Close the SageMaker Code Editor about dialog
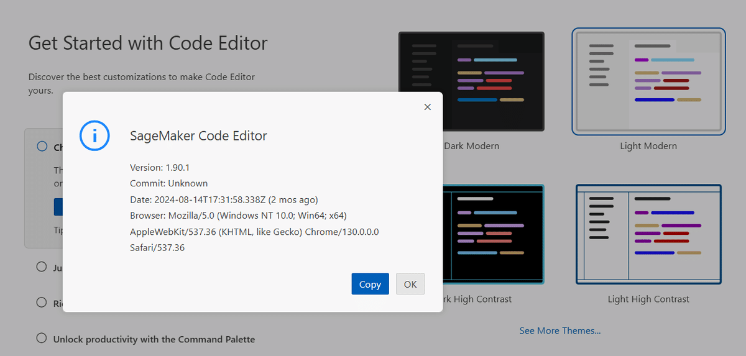 (x=427, y=107)
